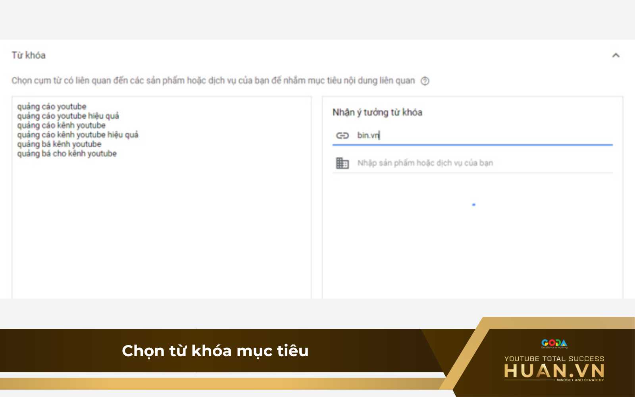The image size is (635, 397).
Task: Click the building icon for product entry
Action: [x=343, y=163]
